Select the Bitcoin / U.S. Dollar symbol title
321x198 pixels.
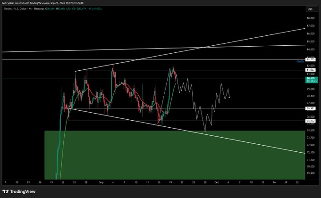[x=15, y=9]
